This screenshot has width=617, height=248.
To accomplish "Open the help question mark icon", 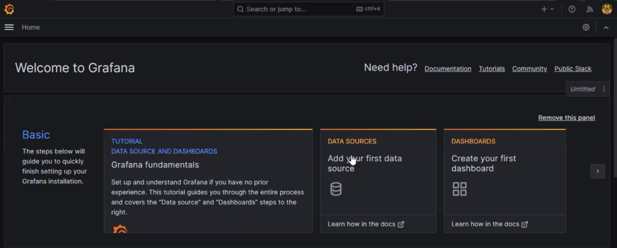I will tap(572, 9).
